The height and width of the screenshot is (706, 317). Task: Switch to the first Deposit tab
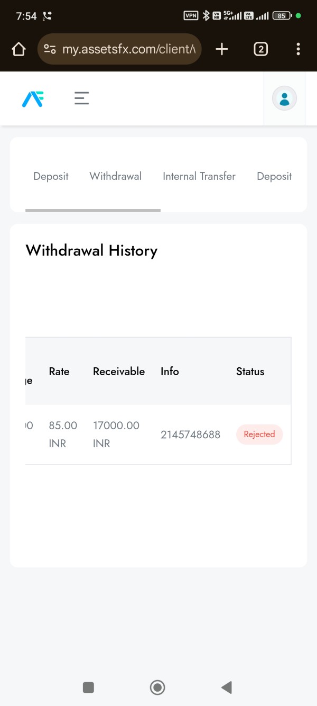(51, 176)
